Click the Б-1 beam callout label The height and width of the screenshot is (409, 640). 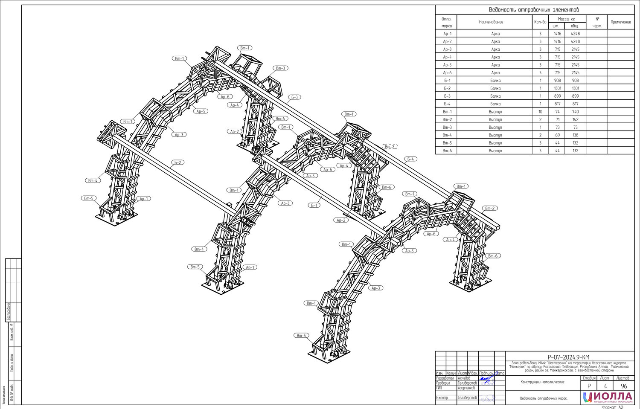pyautogui.click(x=314, y=206)
